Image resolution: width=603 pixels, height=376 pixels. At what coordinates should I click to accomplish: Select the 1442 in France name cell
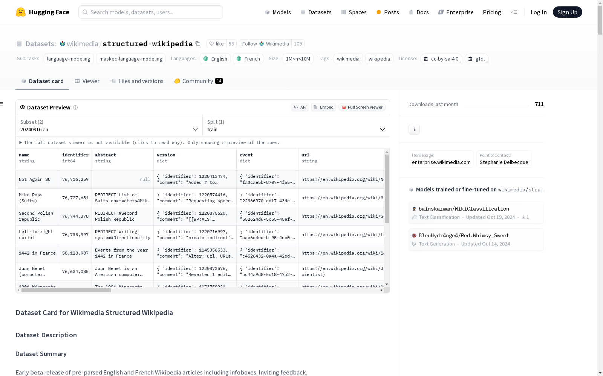click(x=37, y=253)
